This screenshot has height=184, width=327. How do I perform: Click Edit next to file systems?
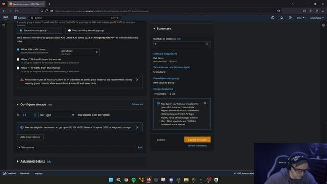(140, 147)
